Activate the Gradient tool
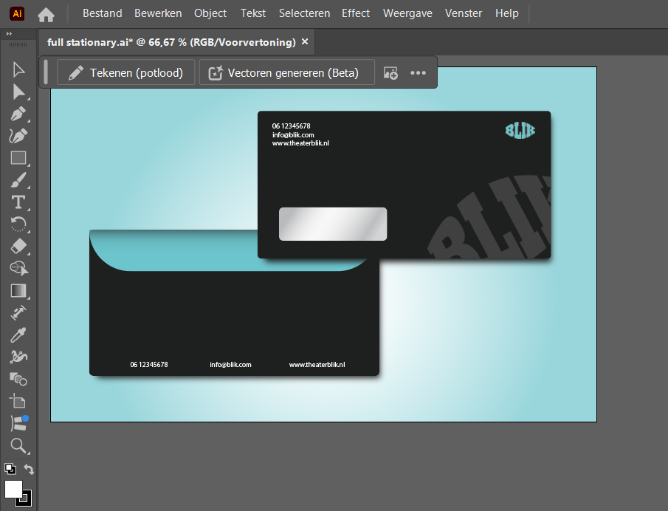The image size is (668, 511). [x=18, y=290]
